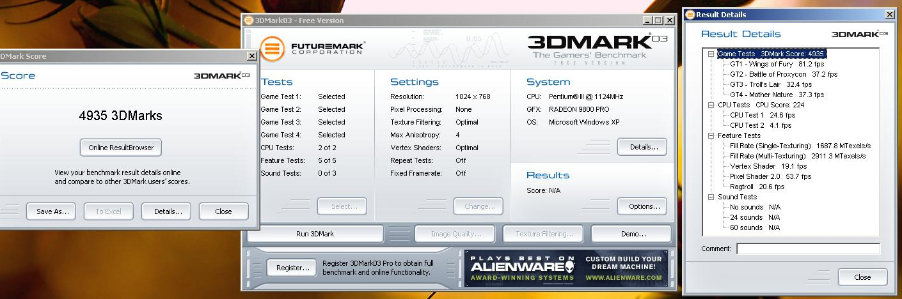The image size is (902, 299).
Task: Collapse the Game Tests tree node
Action: tap(711, 54)
